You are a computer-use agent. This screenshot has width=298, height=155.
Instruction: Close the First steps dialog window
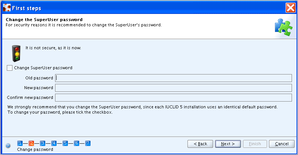coord(290,8)
